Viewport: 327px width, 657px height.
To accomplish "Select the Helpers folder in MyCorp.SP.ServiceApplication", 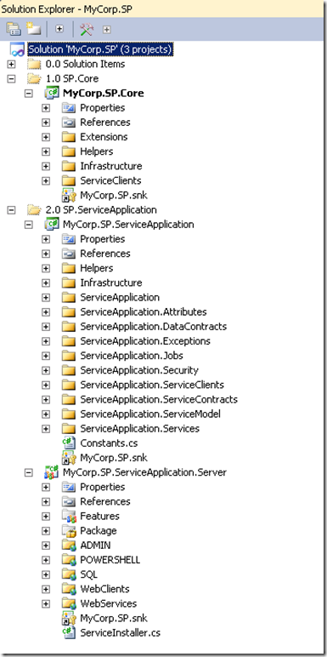I will [97, 268].
